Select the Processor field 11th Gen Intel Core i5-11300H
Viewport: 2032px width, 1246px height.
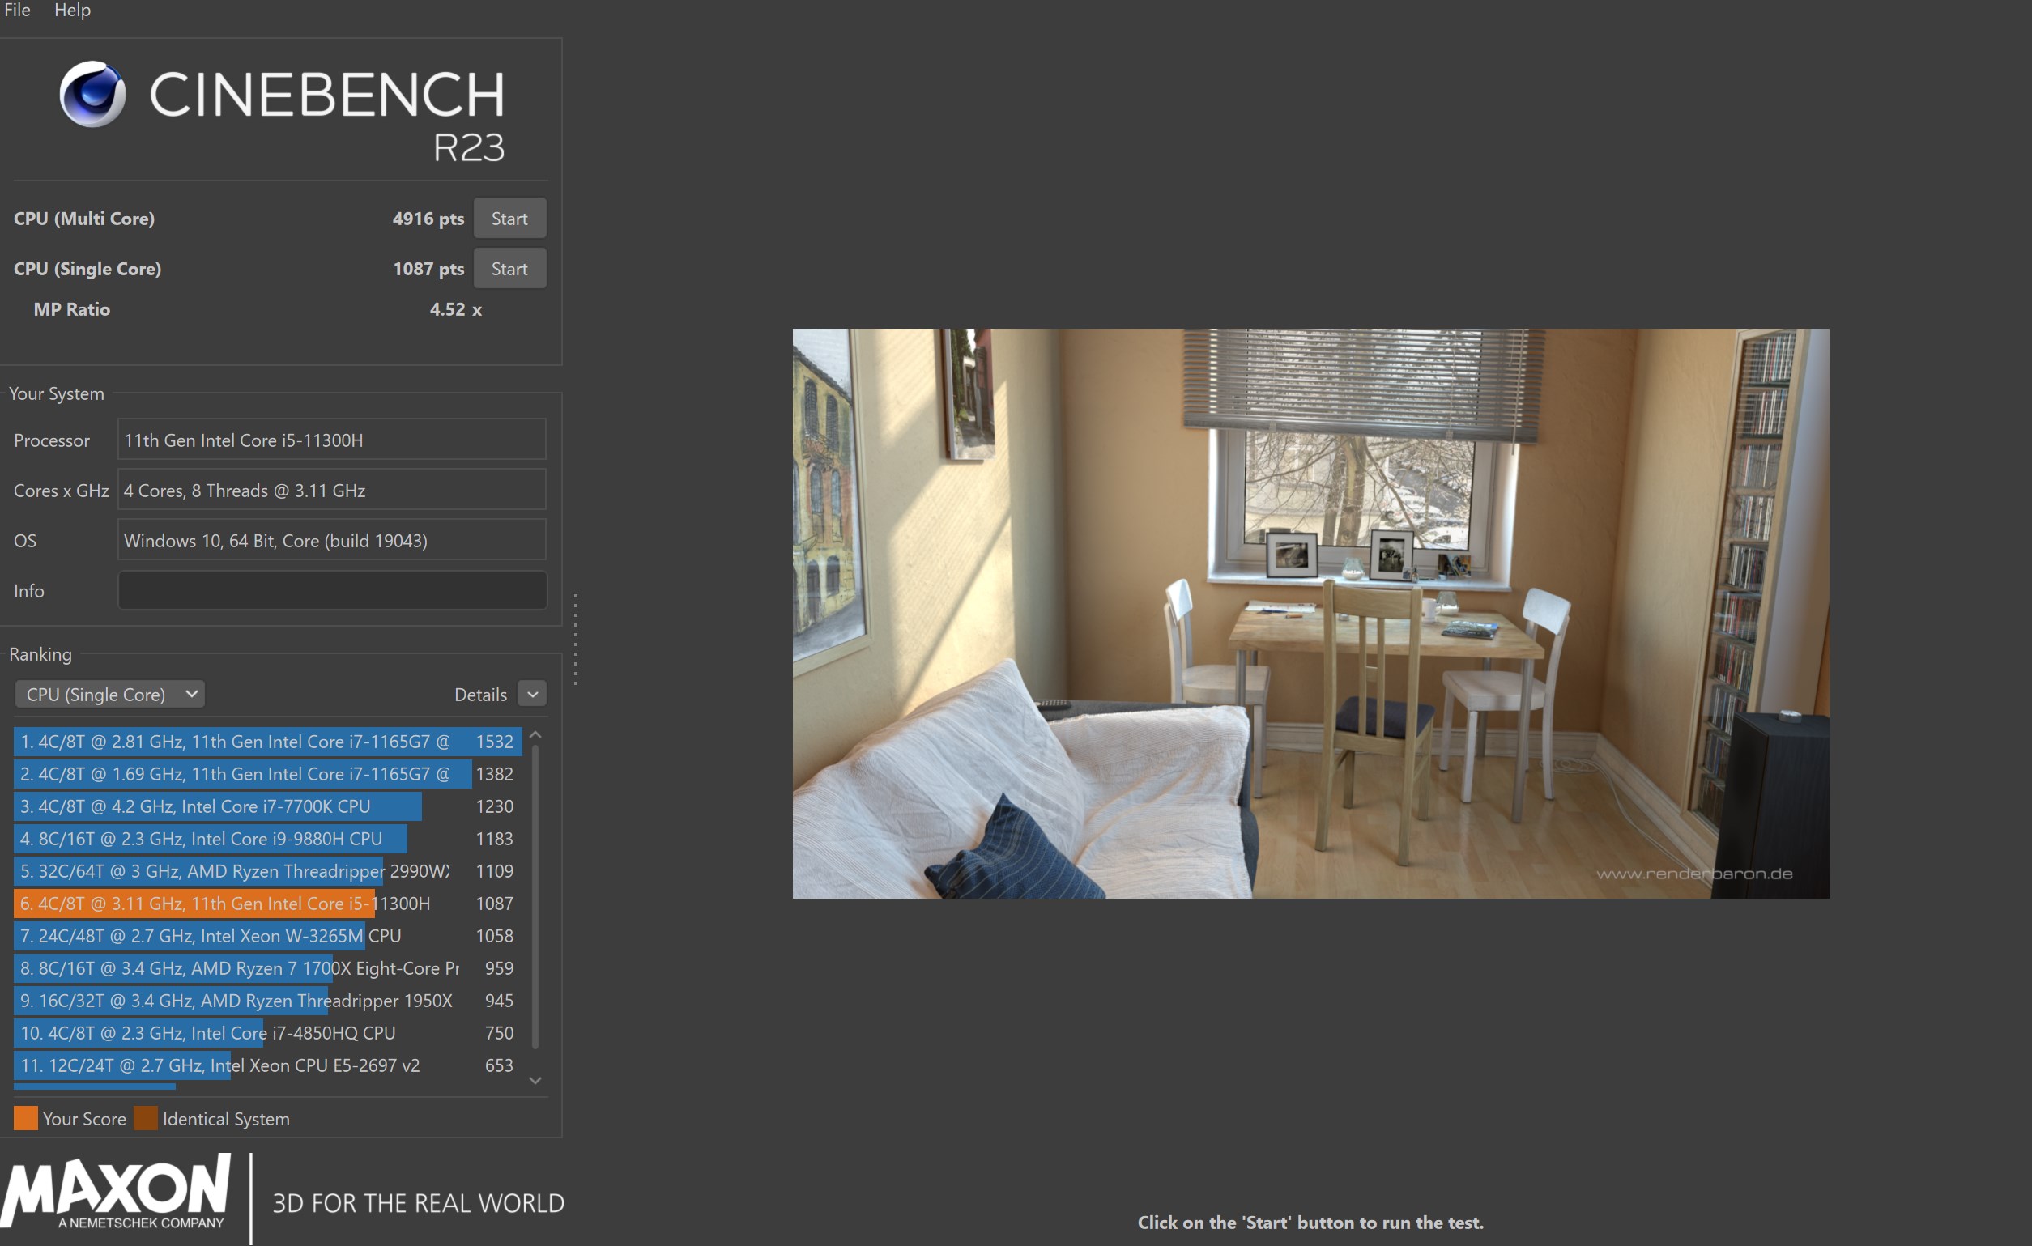coord(331,440)
